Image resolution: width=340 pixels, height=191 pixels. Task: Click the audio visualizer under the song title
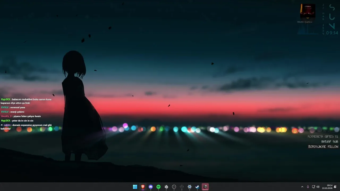tap(308, 29)
